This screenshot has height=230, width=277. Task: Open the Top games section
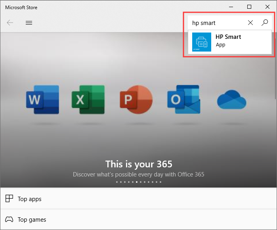pyautogui.click(x=139, y=220)
